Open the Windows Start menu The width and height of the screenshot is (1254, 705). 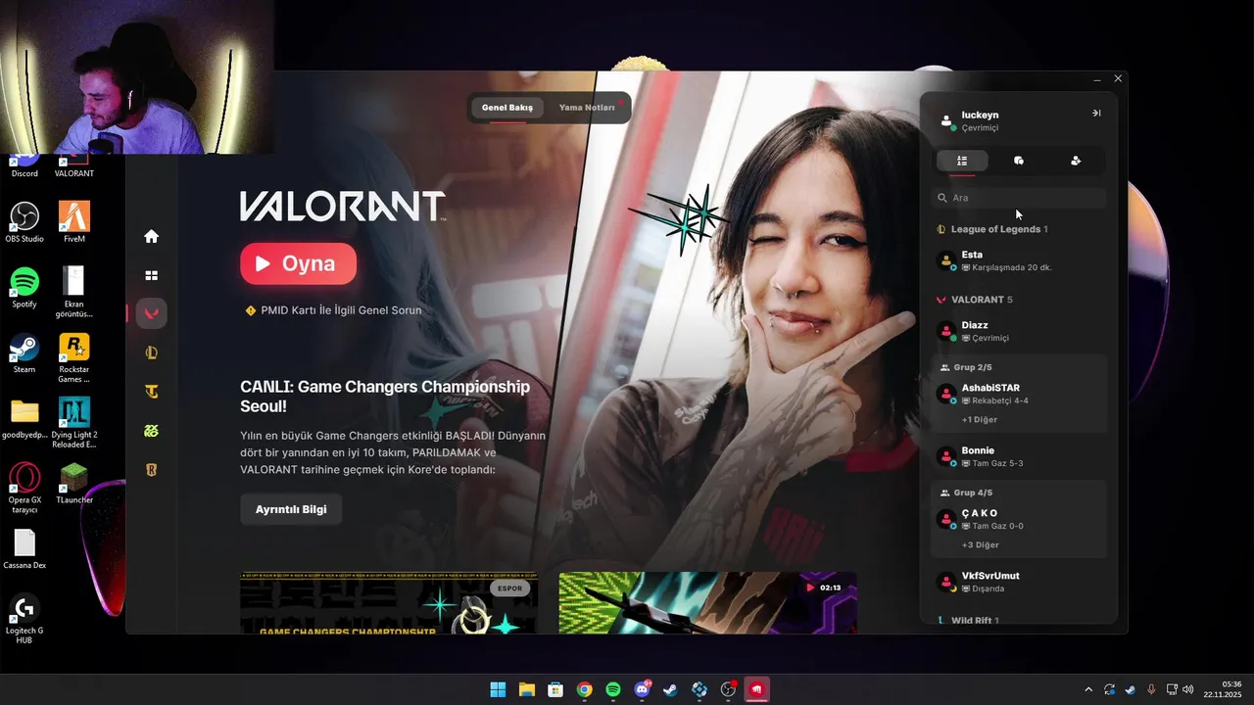pyautogui.click(x=498, y=689)
